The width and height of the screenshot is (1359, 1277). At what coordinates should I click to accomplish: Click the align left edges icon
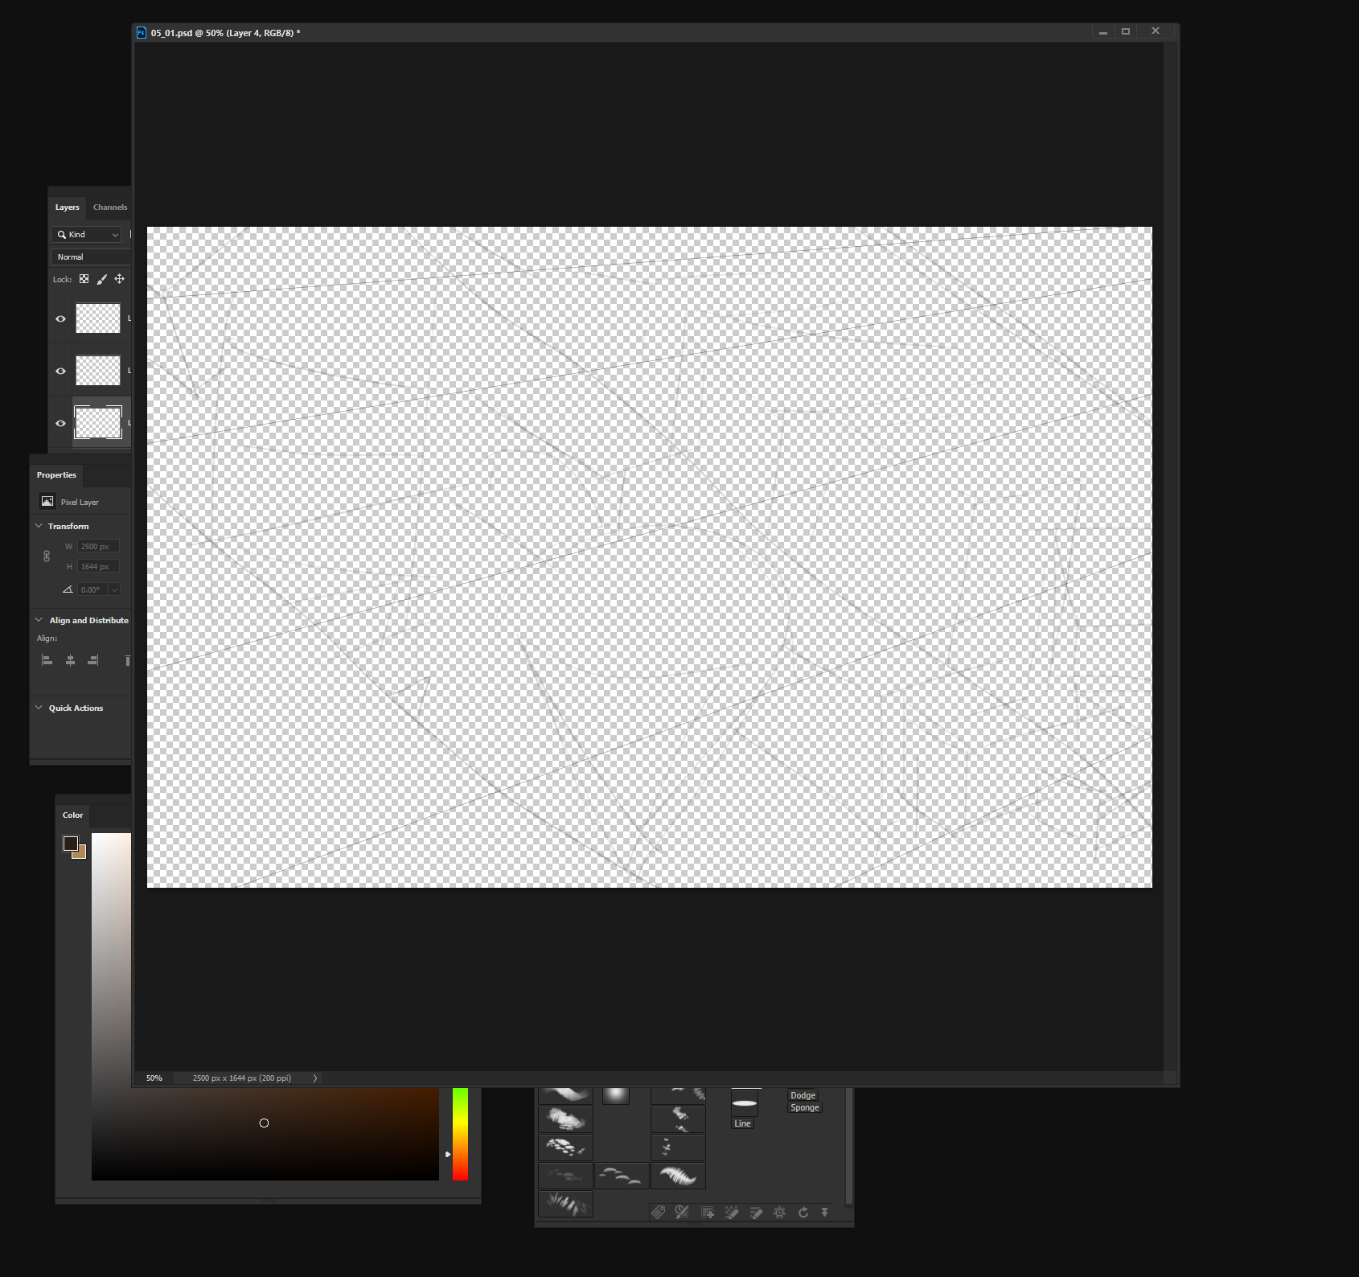pos(46,659)
